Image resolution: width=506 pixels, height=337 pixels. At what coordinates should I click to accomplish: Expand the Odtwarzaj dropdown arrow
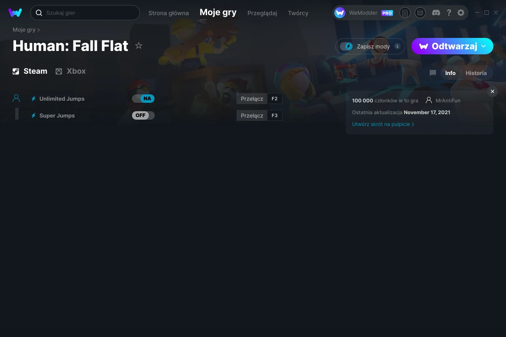point(484,46)
